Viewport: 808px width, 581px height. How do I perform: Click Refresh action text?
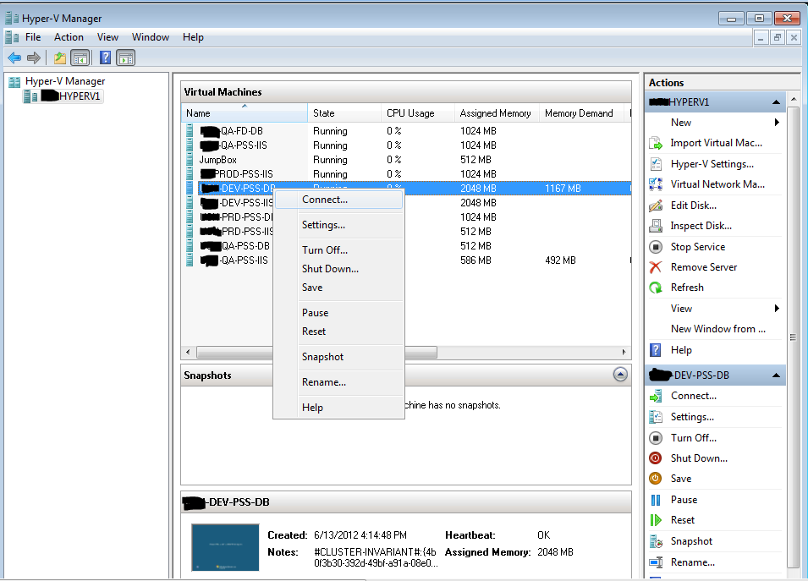687,288
